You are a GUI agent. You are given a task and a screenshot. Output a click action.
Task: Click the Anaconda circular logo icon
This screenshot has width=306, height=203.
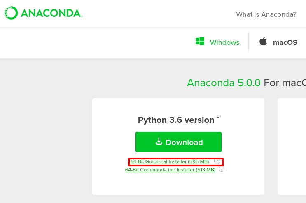(11, 13)
